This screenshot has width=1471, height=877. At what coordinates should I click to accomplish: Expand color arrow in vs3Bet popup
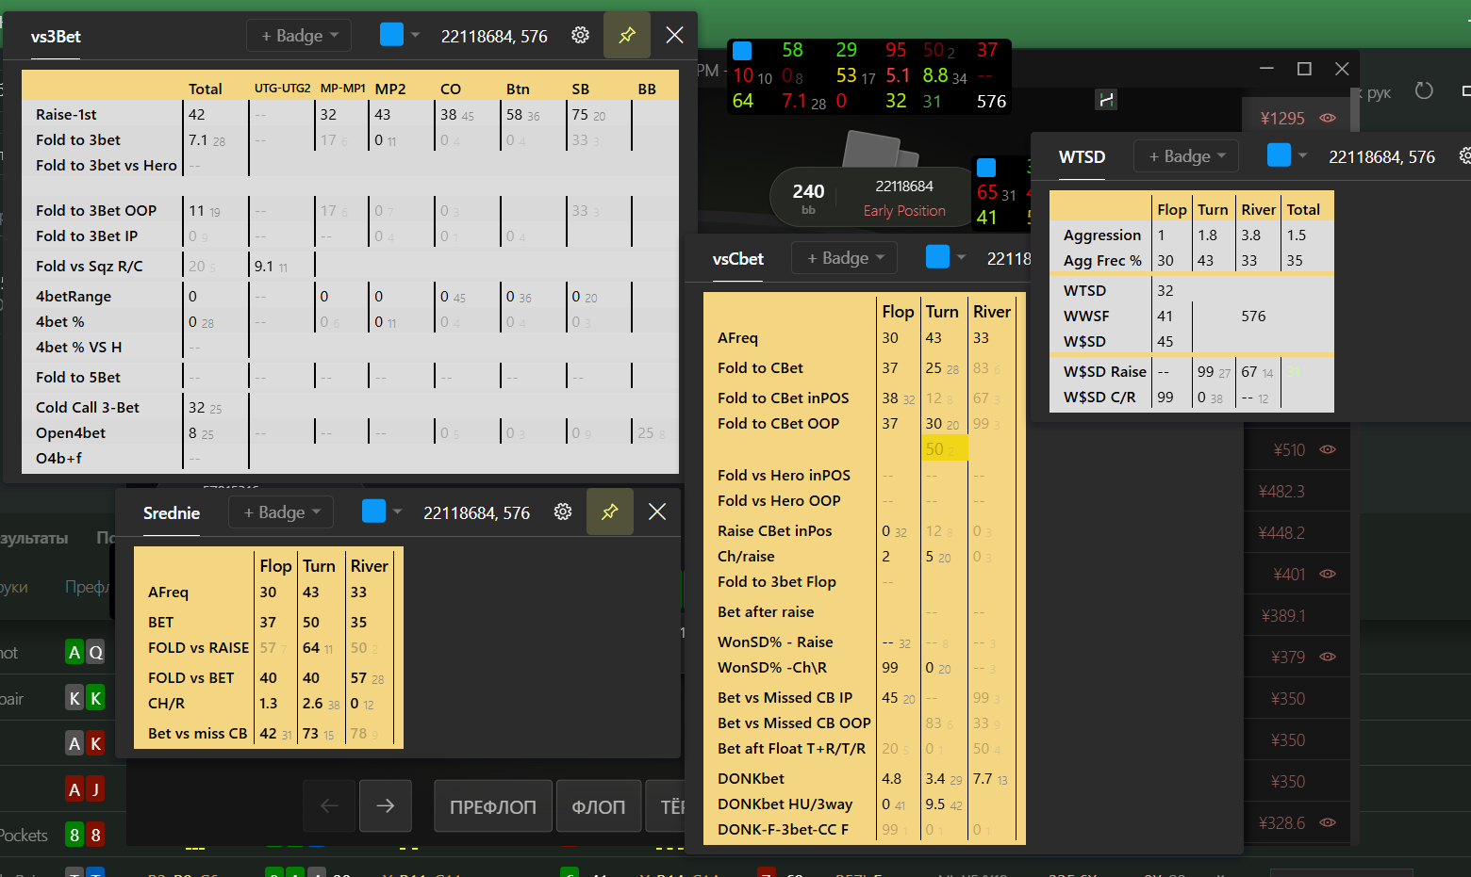point(415,35)
